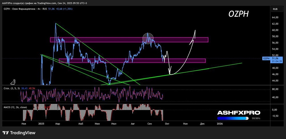Click the Авг label on the time axis
Image resolution: width=286 pixels, height=139 pixels.
point(133,124)
